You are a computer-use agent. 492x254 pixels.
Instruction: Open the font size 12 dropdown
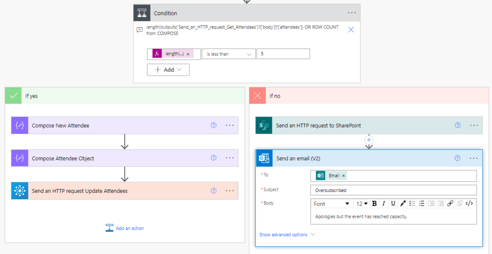tap(362, 203)
